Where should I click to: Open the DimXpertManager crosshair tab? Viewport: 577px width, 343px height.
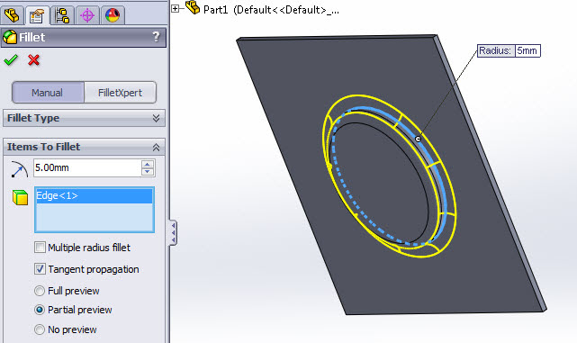[87, 15]
